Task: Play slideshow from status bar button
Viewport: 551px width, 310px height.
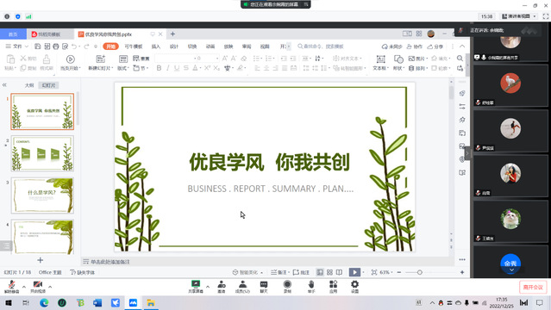Action: click(354, 272)
